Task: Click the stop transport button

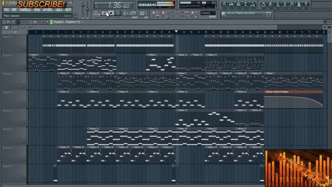Action: (x=112, y=14)
